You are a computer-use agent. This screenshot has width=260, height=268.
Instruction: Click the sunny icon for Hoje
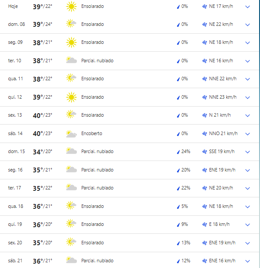[71, 7]
